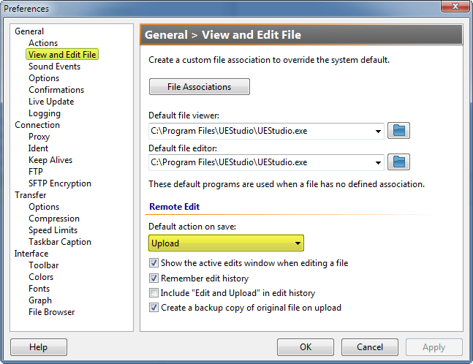This screenshot has height=364, width=473.
Task: Toggle Show the active edits window checkbox
Action: [x=154, y=263]
